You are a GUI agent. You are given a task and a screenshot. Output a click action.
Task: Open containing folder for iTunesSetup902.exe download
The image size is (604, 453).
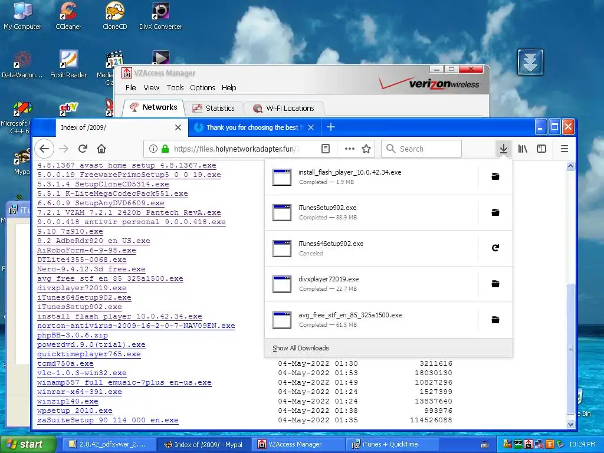(495, 212)
